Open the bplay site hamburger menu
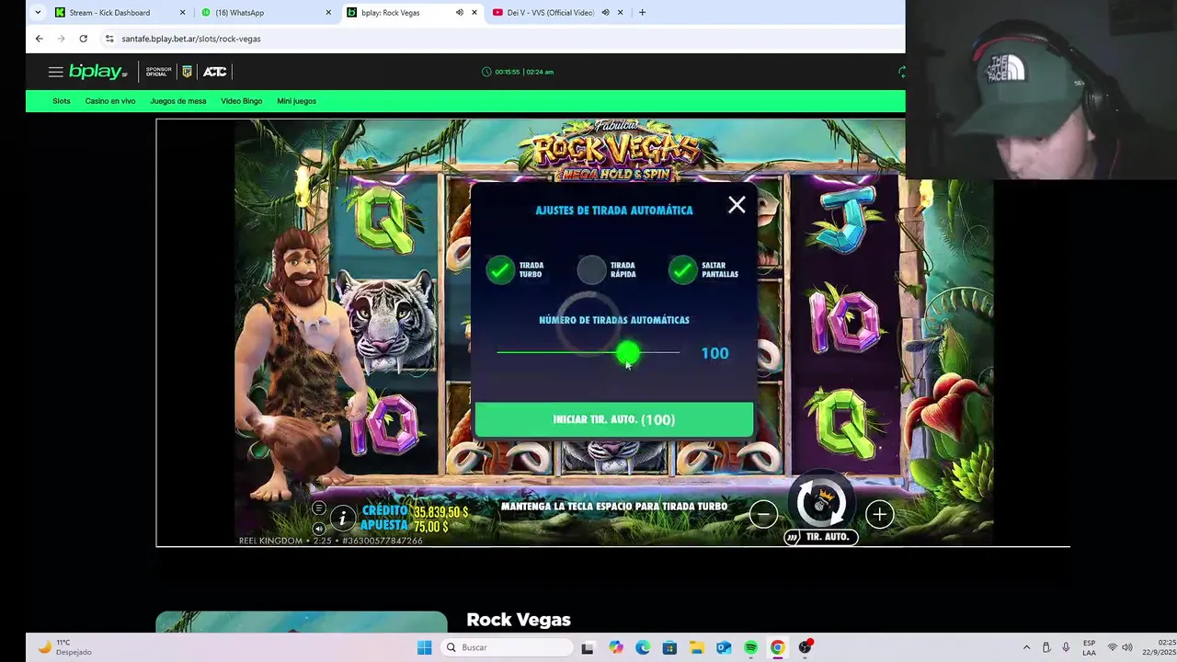The width and height of the screenshot is (1177, 662). click(x=55, y=72)
